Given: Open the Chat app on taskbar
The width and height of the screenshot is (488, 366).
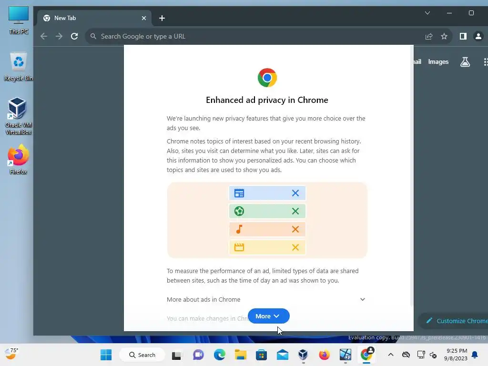Looking at the screenshot, I should pos(198,355).
